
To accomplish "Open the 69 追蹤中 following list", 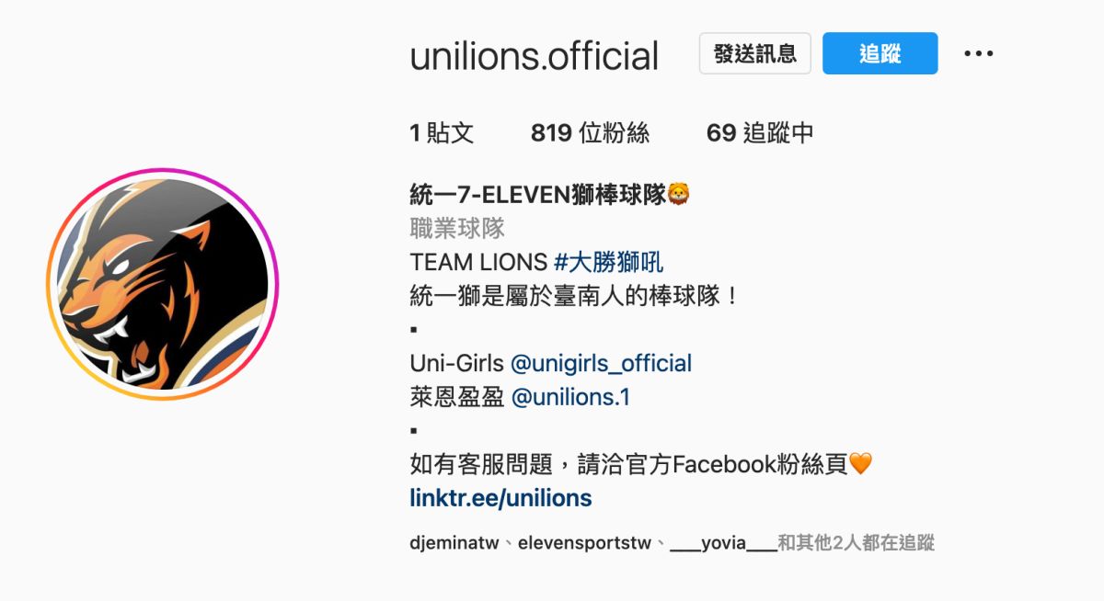I will (760, 133).
